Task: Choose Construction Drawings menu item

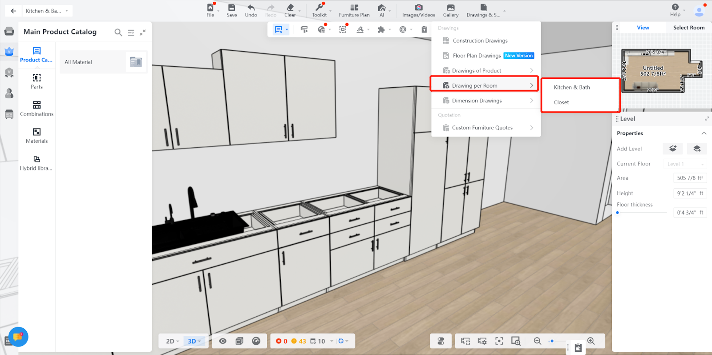Action: click(x=480, y=40)
